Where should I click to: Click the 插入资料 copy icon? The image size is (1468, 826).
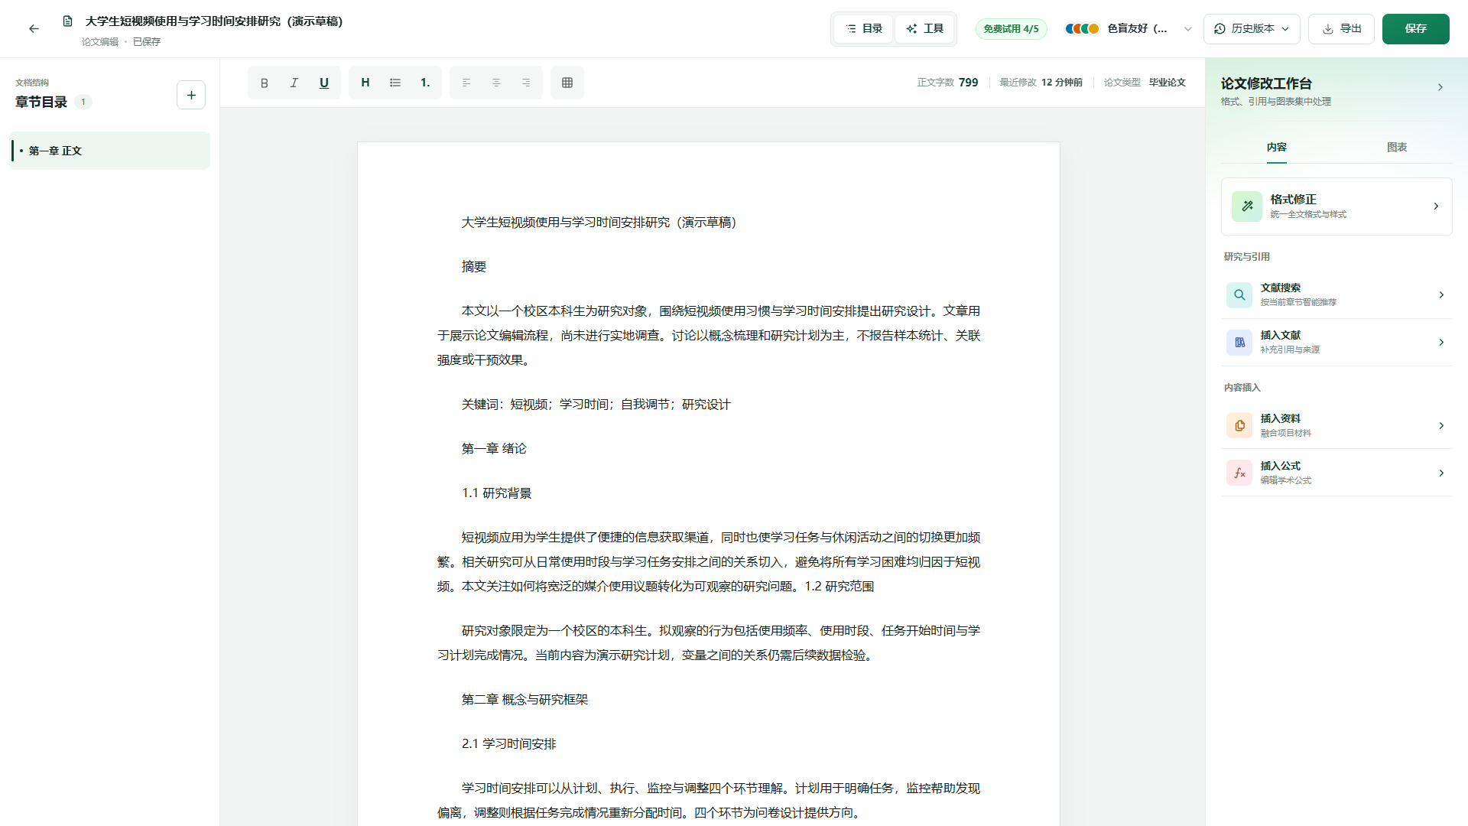1239,425
